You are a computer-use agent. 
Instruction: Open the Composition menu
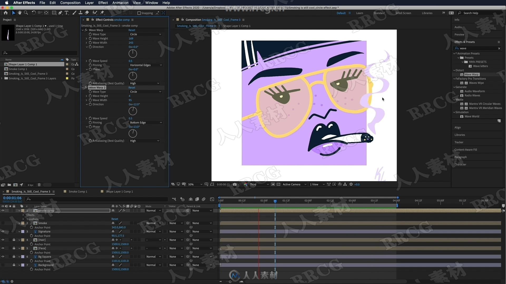tap(70, 3)
